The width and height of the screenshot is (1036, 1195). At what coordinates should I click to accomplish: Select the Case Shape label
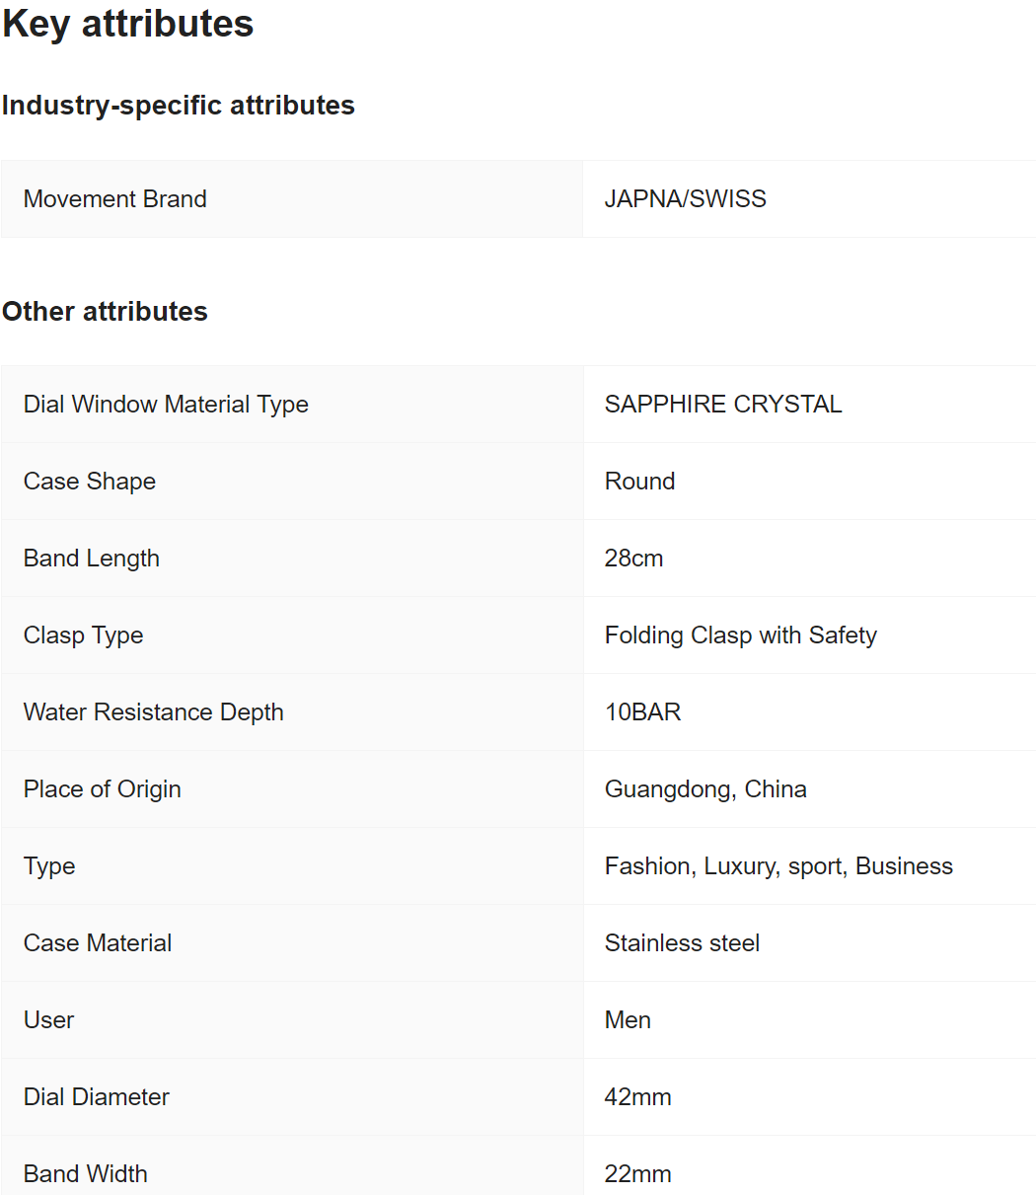(x=90, y=482)
